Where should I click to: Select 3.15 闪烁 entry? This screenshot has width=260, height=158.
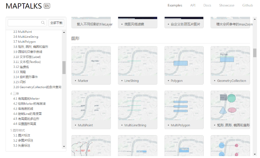(x=19, y=82)
